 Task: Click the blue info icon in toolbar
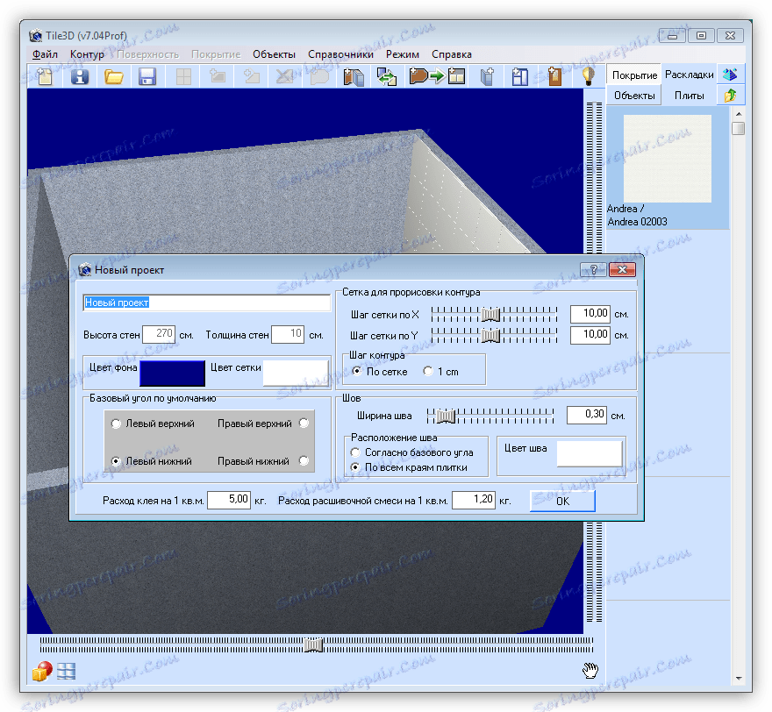pos(80,76)
